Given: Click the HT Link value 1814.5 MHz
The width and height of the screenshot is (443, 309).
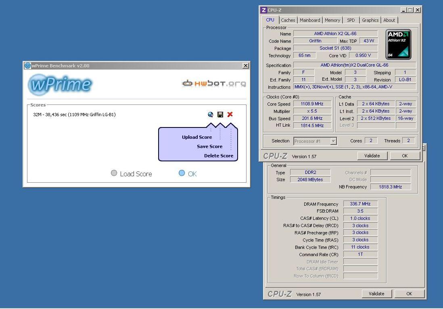Looking at the screenshot, I should click(x=312, y=125).
